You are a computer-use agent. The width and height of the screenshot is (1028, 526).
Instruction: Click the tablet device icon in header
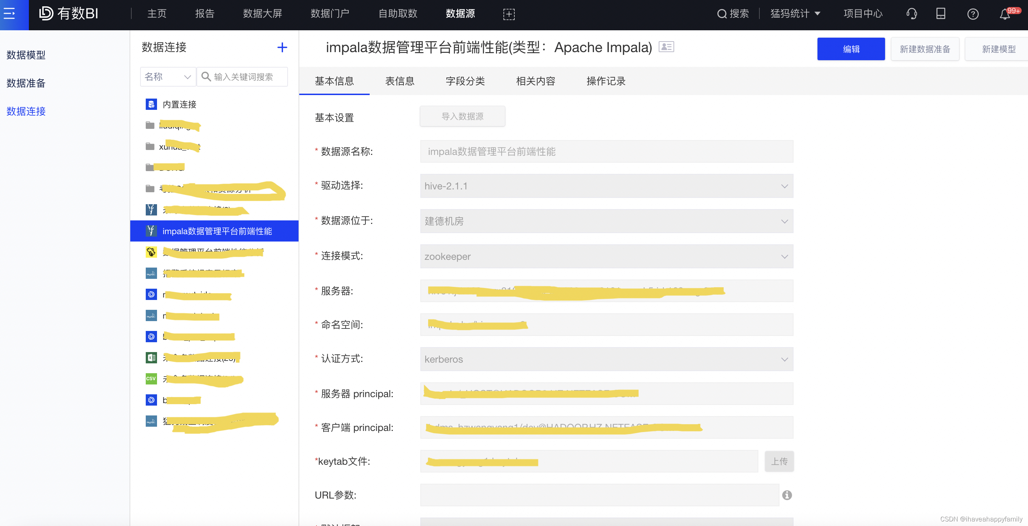pos(941,14)
